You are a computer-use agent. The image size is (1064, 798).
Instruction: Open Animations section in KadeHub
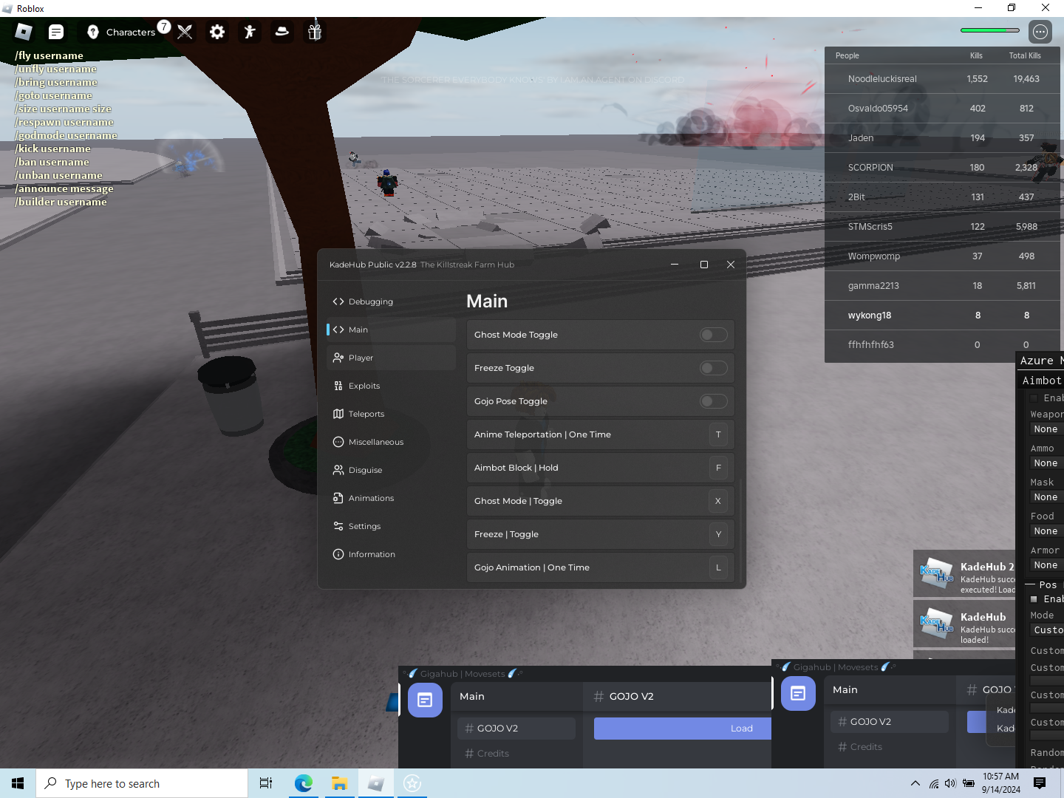(392, 498)
